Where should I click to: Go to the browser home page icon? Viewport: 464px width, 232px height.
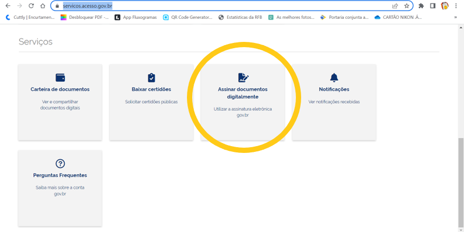click(x=42, y=6)
